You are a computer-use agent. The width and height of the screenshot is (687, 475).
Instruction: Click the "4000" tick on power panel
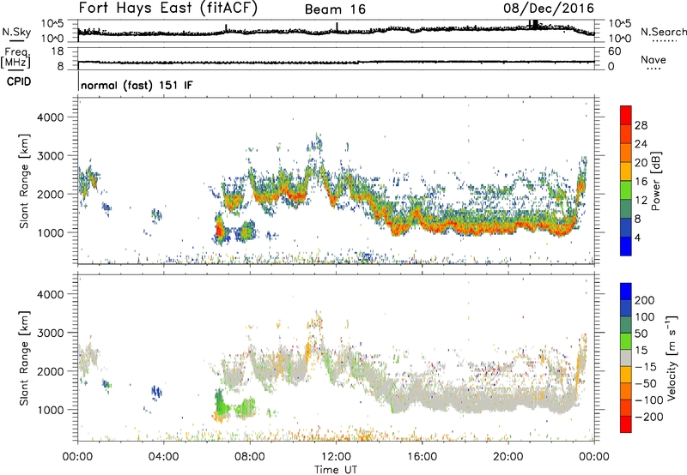pos(50,117)
